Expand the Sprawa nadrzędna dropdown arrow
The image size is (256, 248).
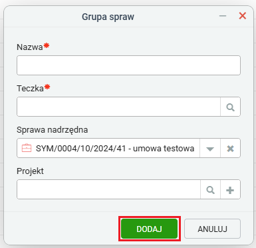point(210,149)
